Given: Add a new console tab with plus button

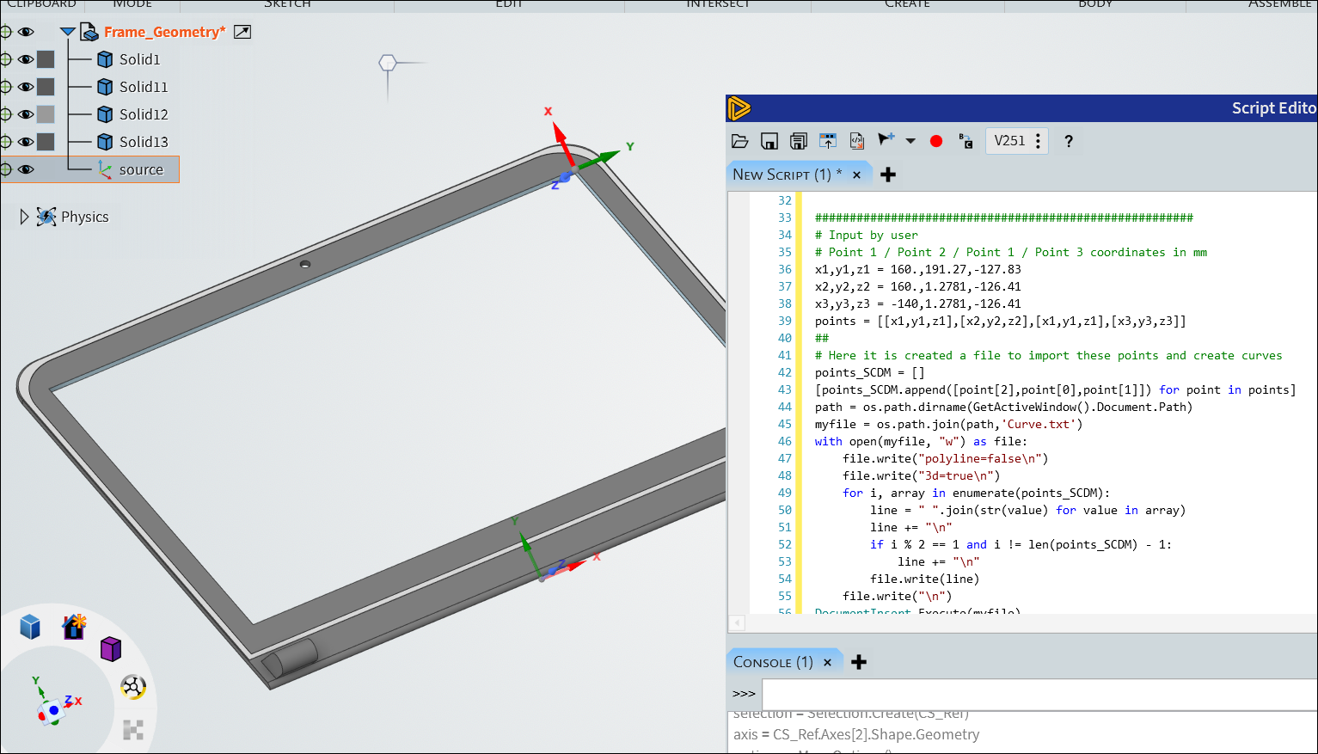Looking at the screenshot, I should 859,662.
